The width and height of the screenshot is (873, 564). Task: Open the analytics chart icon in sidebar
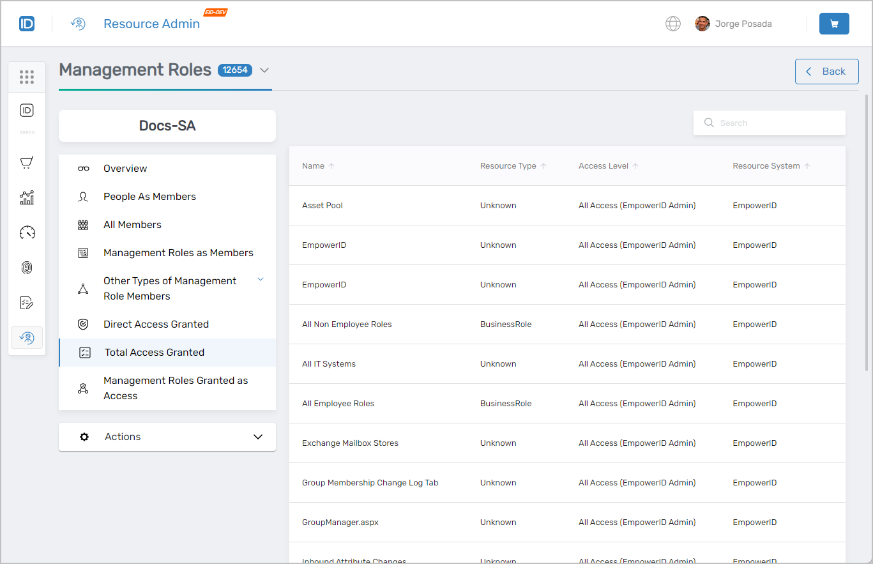26,198
